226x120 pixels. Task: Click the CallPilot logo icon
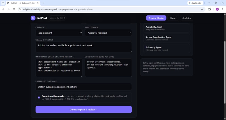click(x=33, y=18)
